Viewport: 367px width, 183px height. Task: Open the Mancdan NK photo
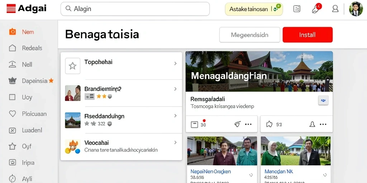pyautogui.click(x=296, y=151)
